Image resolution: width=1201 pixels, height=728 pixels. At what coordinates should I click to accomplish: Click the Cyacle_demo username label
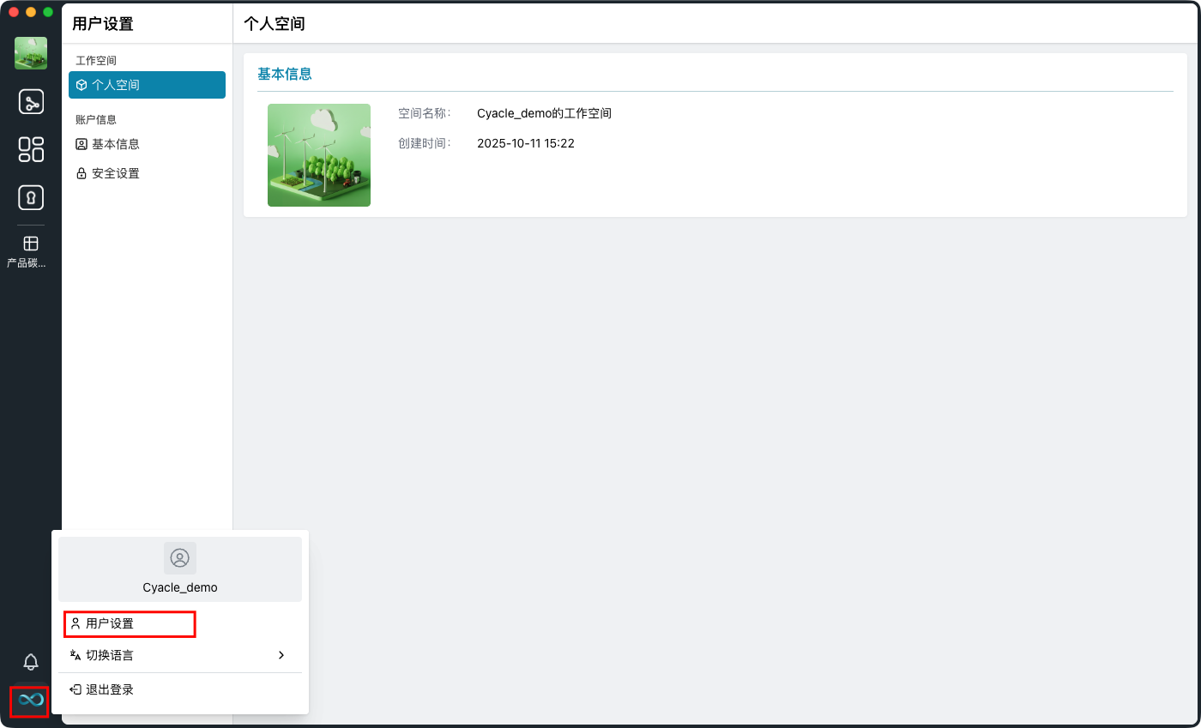tap(179, 587)
